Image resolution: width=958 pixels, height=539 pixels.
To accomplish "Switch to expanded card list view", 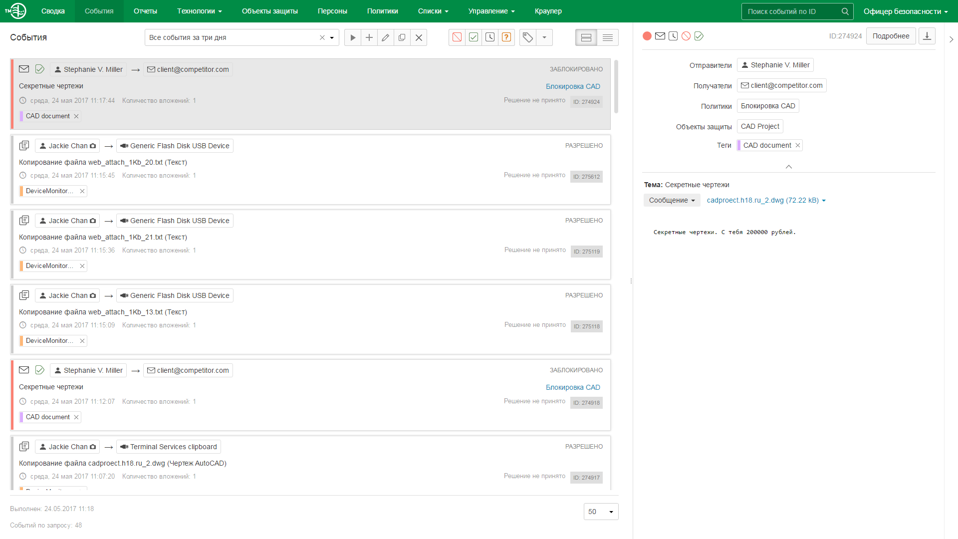I will (586, 37).
